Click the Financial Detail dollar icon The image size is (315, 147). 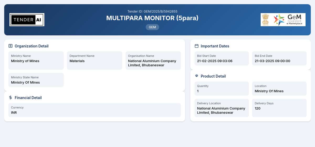coord(10,97)
